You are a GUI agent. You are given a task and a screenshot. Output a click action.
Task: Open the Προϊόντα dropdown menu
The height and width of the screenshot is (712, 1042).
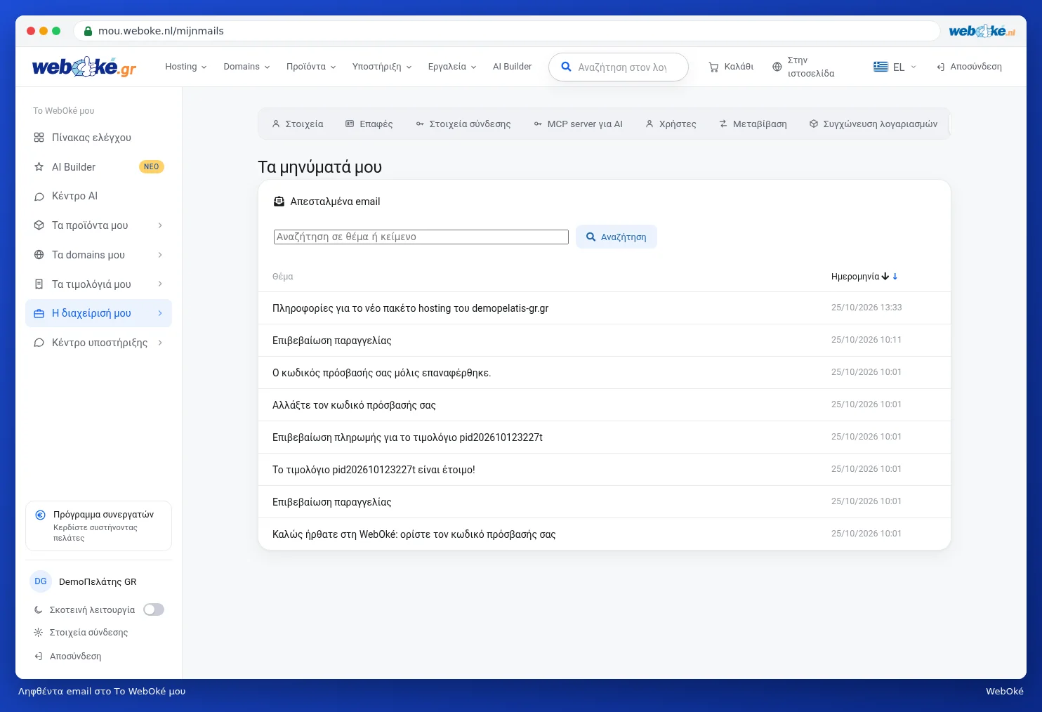[x=311, y=67]
